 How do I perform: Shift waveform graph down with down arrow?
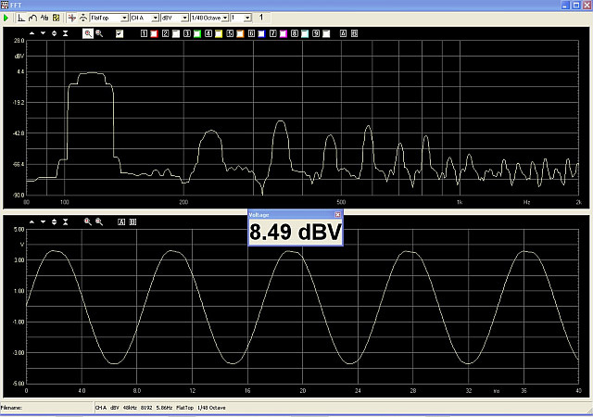pos(44,221)
